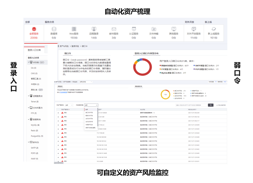
Task: Click the 其他服务 icon
Action: pos(173,29)
